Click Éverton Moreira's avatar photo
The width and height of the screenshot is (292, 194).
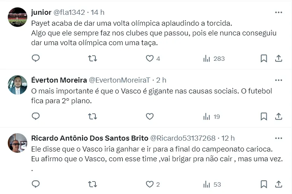point(18,85)
